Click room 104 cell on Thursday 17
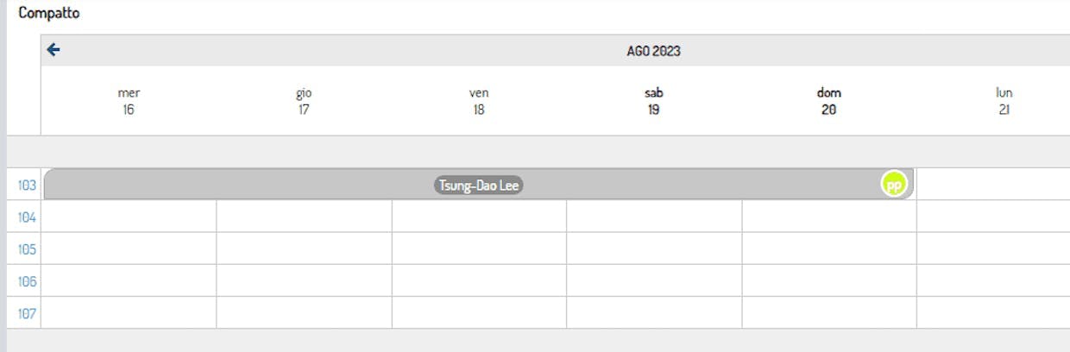This screenshot has height=352, width=1070. click(304, 217)
